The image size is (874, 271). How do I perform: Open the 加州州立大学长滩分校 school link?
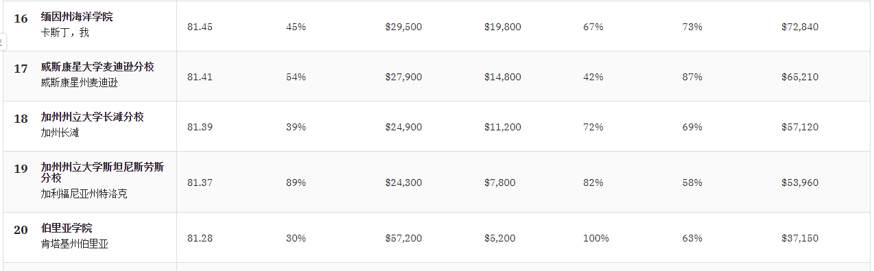pyautogui.click(x=93, y=117)
